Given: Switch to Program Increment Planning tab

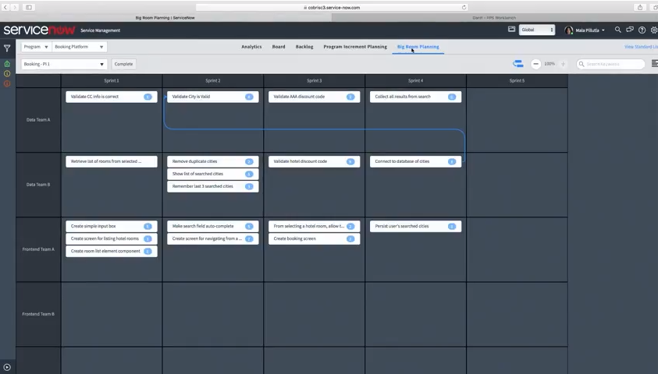Looking at the screenshot, I should pyautogui.click(x=355, y=47).
